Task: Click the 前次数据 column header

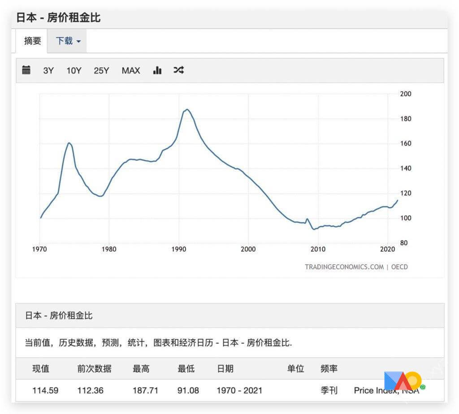Action: pos(94,369)
